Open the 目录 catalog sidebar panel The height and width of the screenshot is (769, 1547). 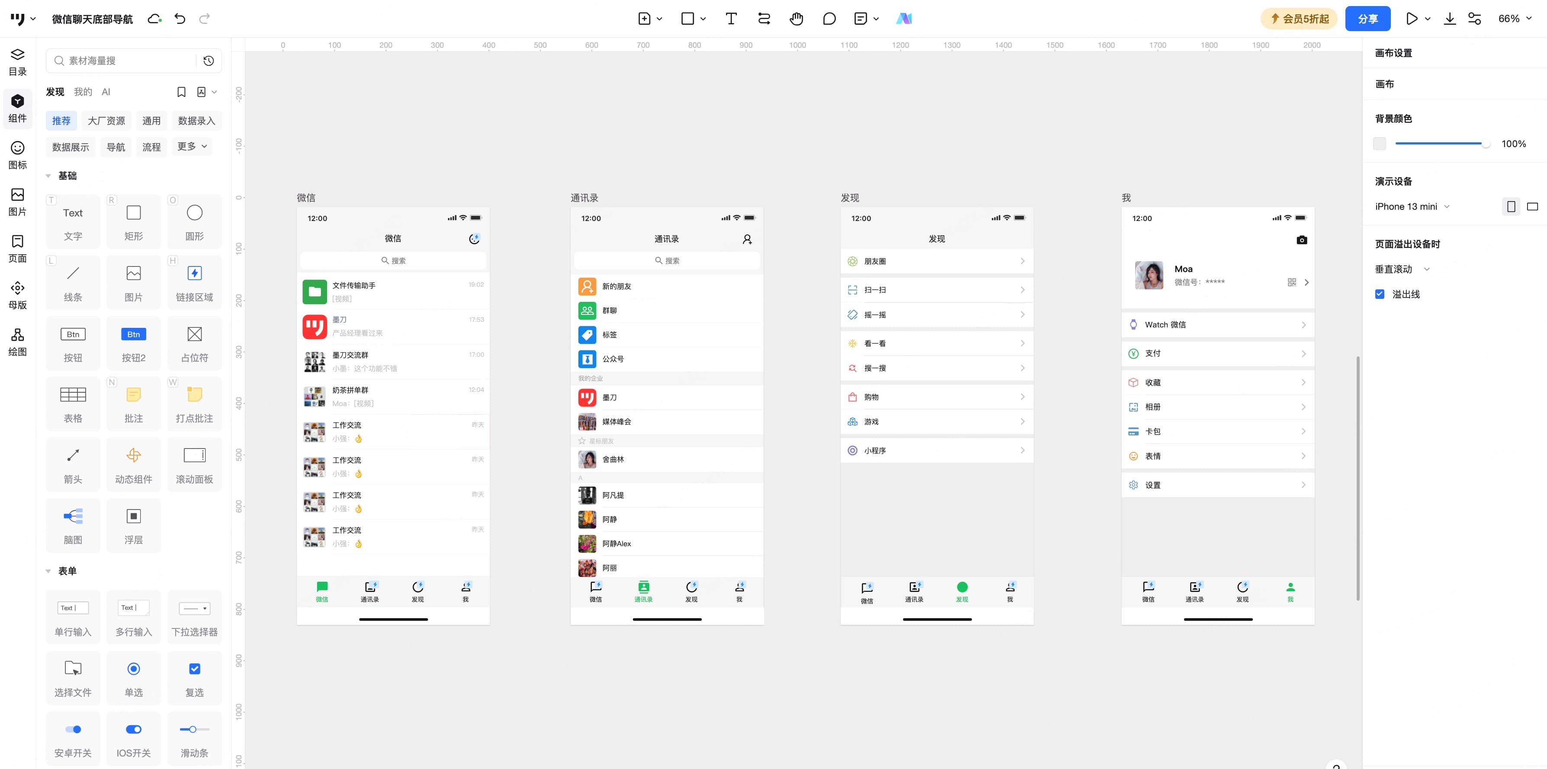(17, 62)
